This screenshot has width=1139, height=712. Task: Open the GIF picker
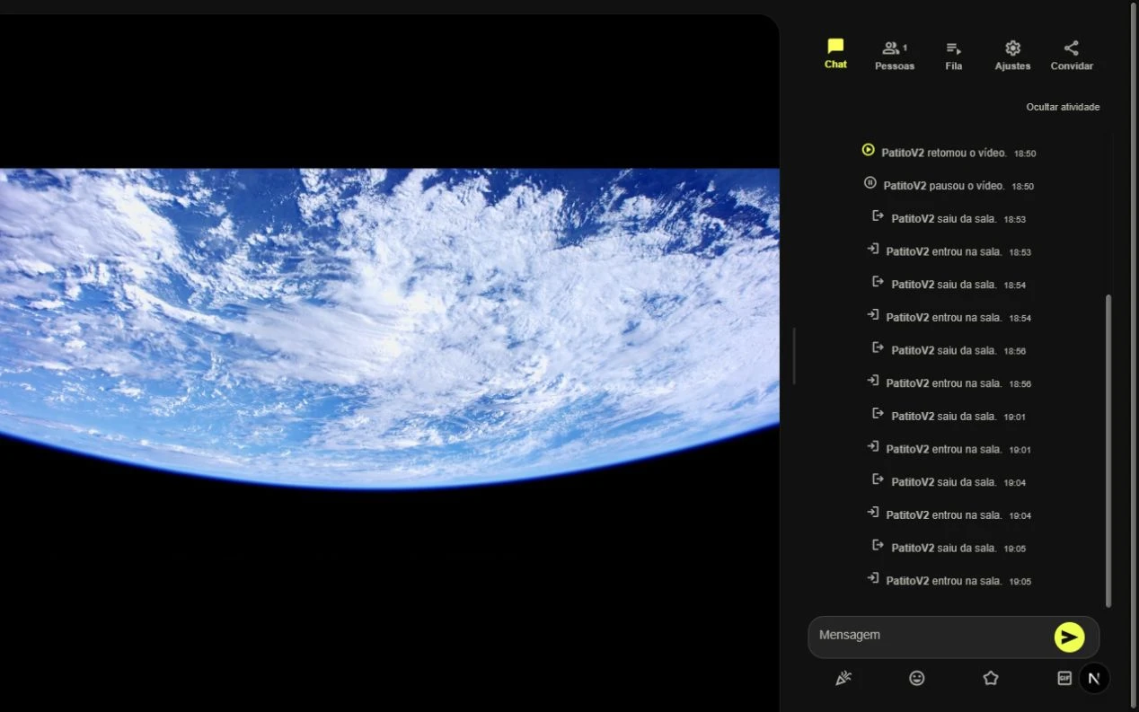coord(1064,679)
